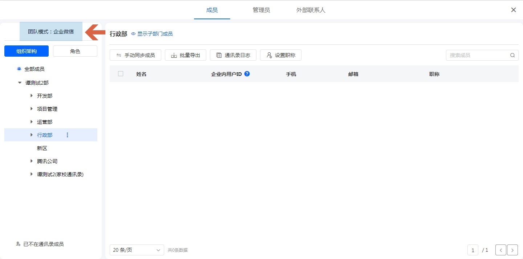Toggle the select-all checkbox in table header
The image size is (523, 259).
[121, 74]
